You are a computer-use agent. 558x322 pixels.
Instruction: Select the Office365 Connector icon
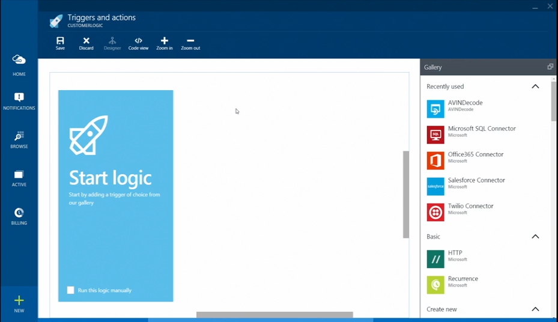(435, 160)
